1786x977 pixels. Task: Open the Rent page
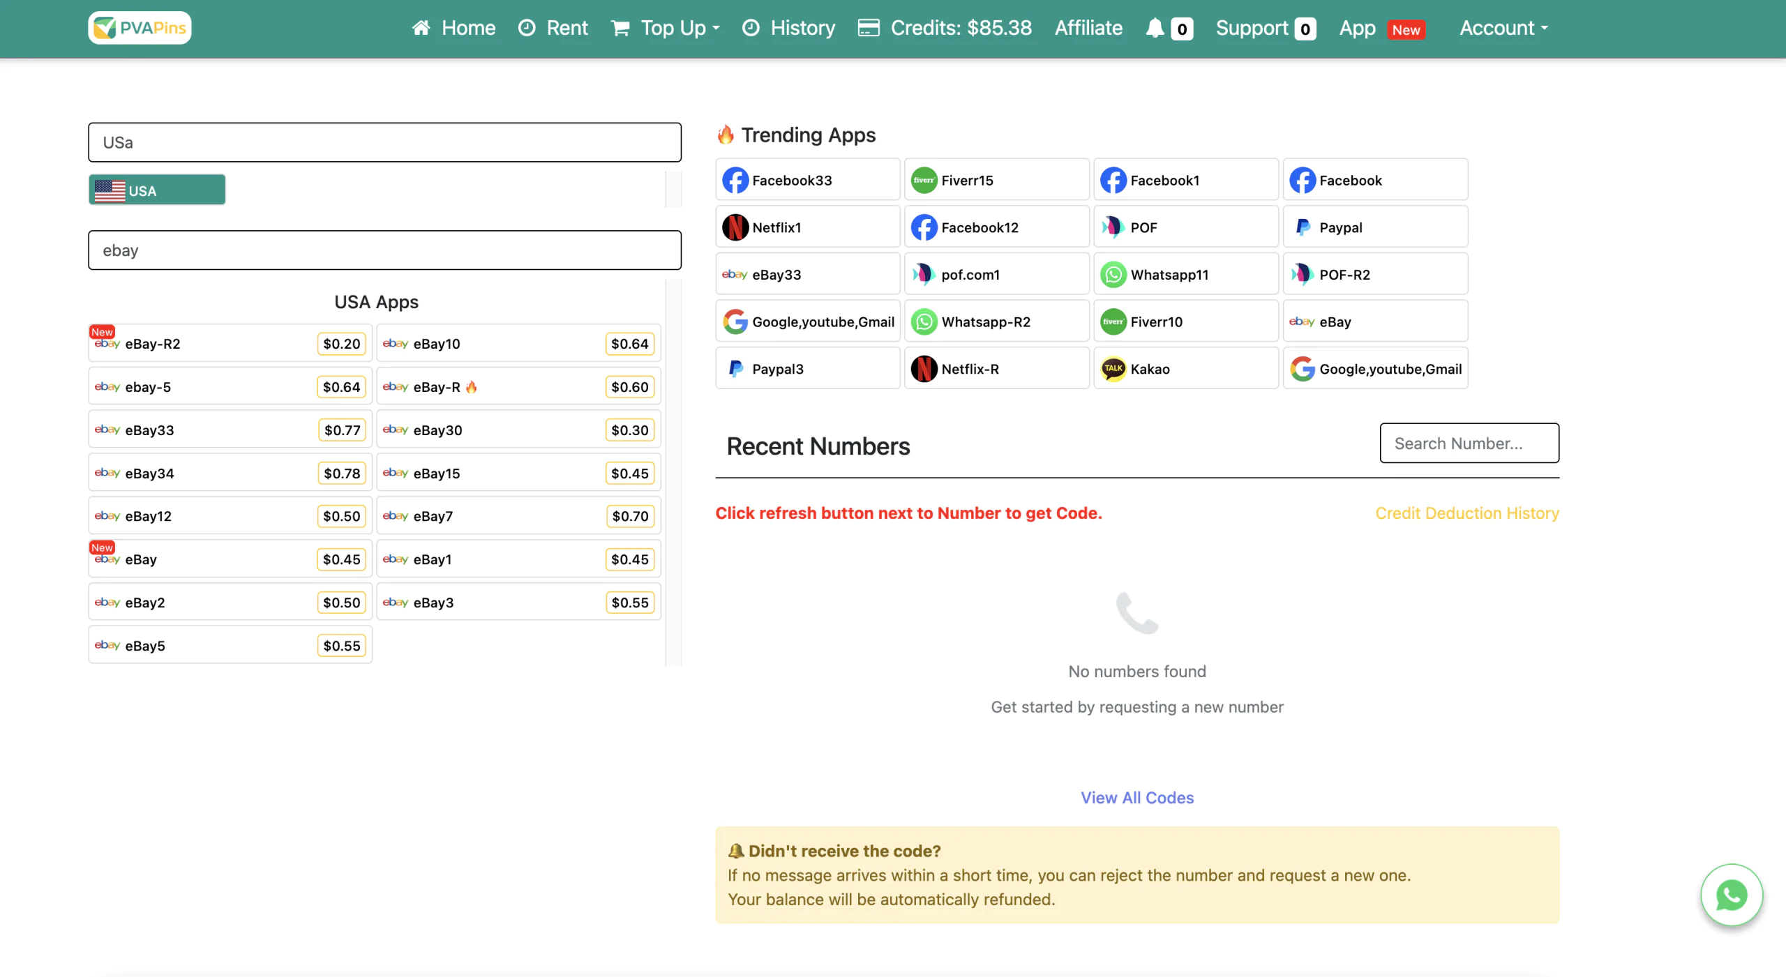pos(553,28)
